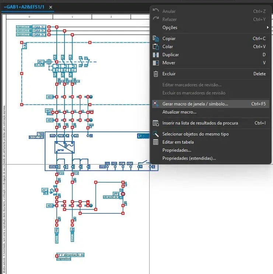Switch to the =GAB1+A2&EFS1/1 page tab
Viewport: 273px width, 274px height.
coord(24,7)
